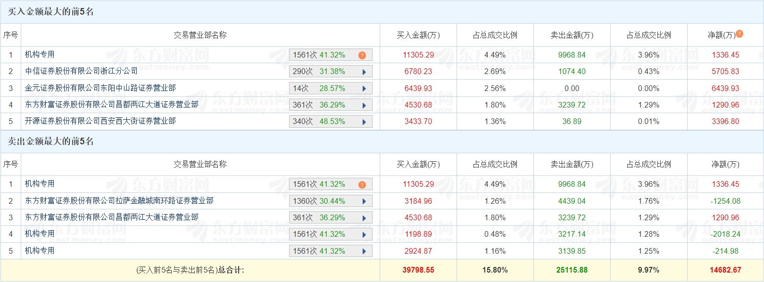
Task: Click arrow icon in buy-table 昌都两江大道 361次 badge
Action: 364,105
